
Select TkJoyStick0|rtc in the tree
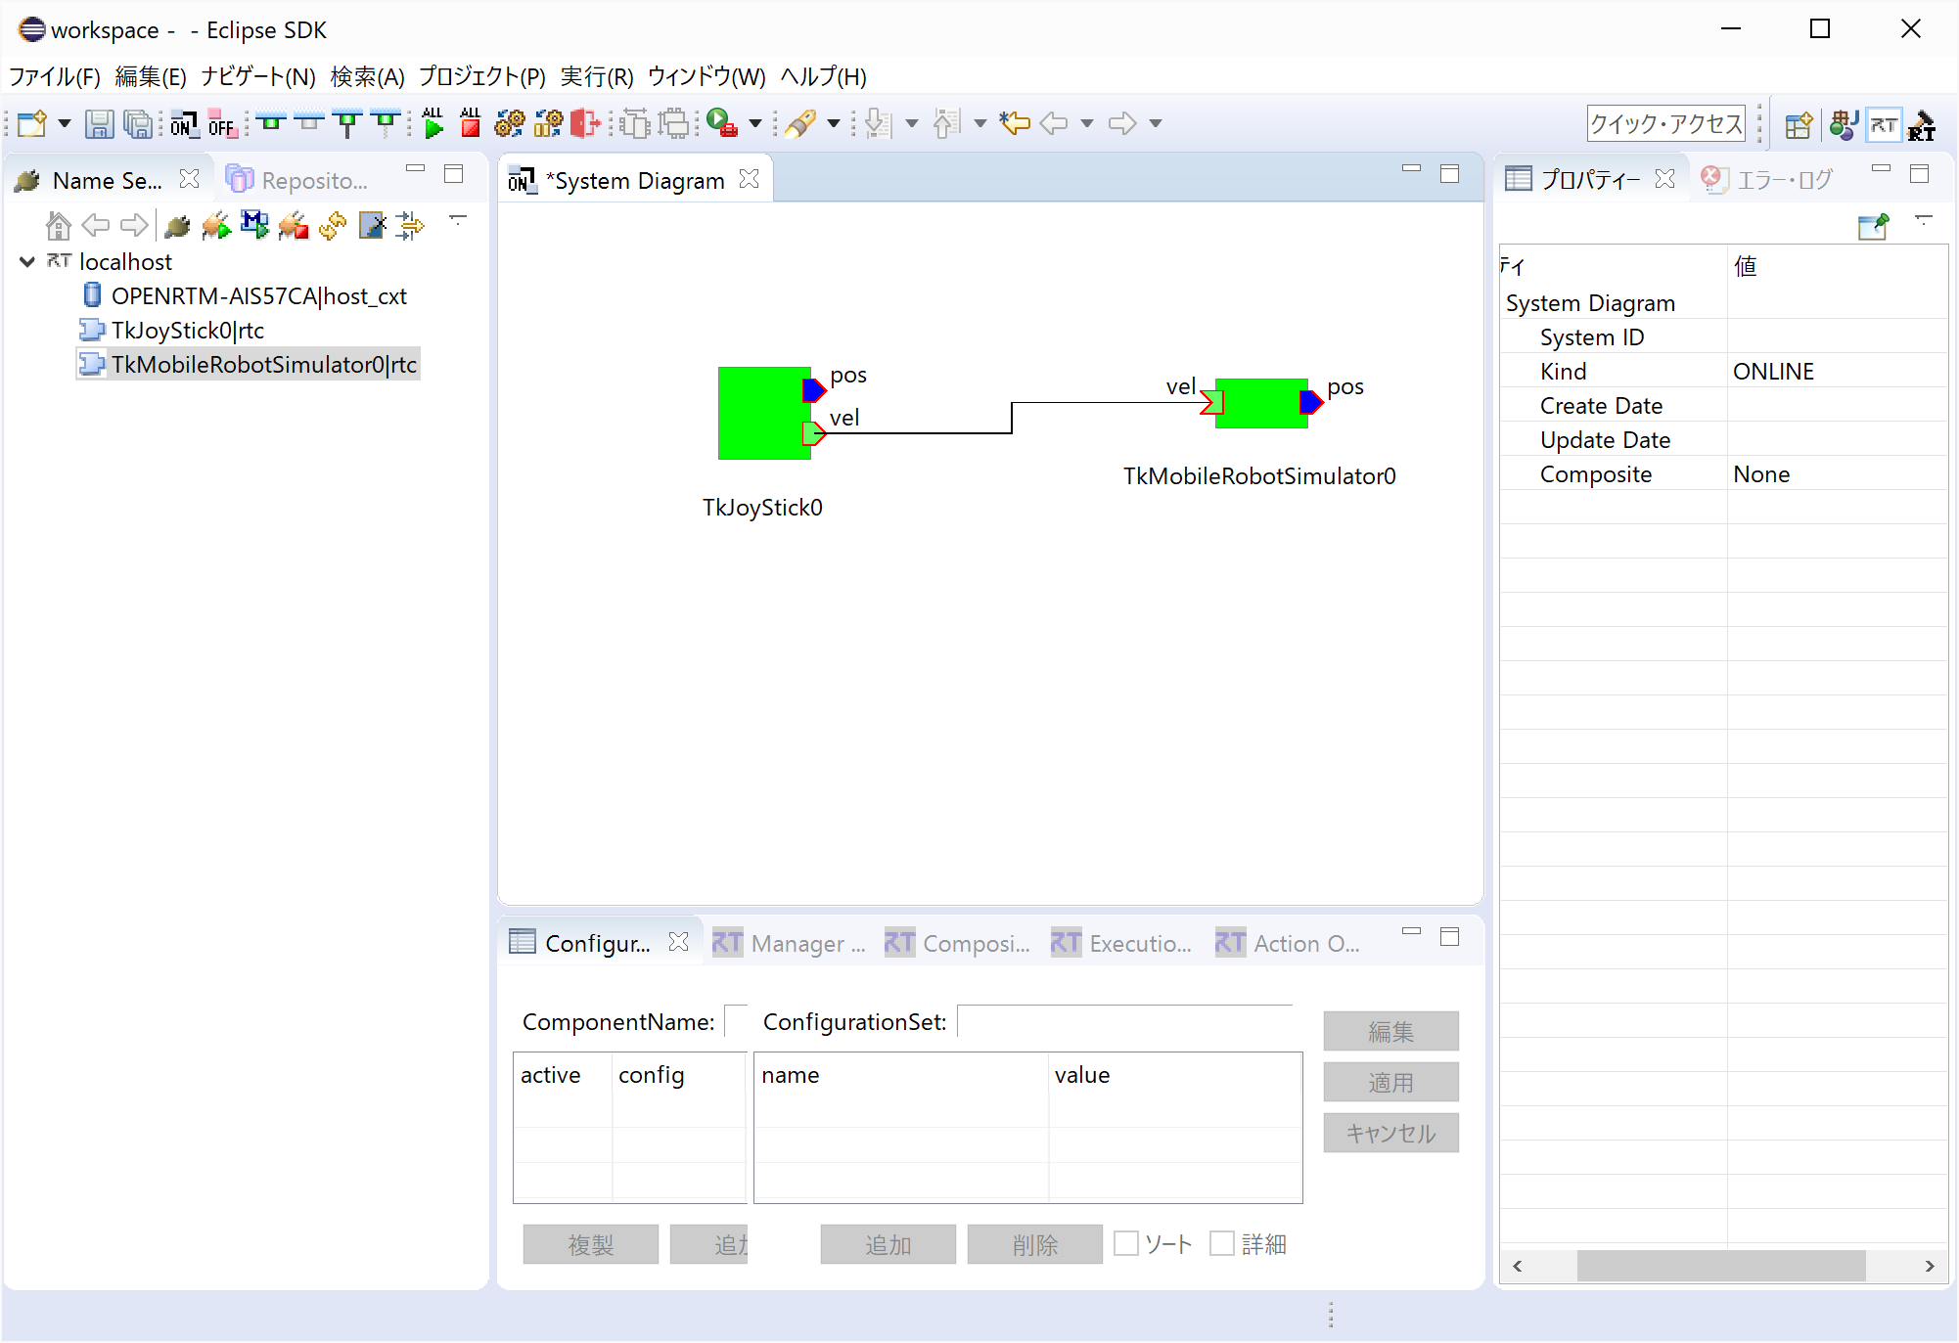tap(187, 331)
